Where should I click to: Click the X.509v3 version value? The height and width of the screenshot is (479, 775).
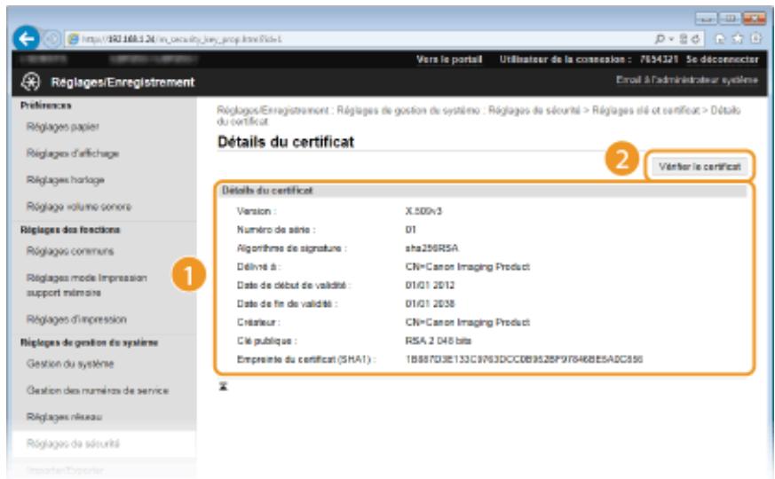(423, 211)
